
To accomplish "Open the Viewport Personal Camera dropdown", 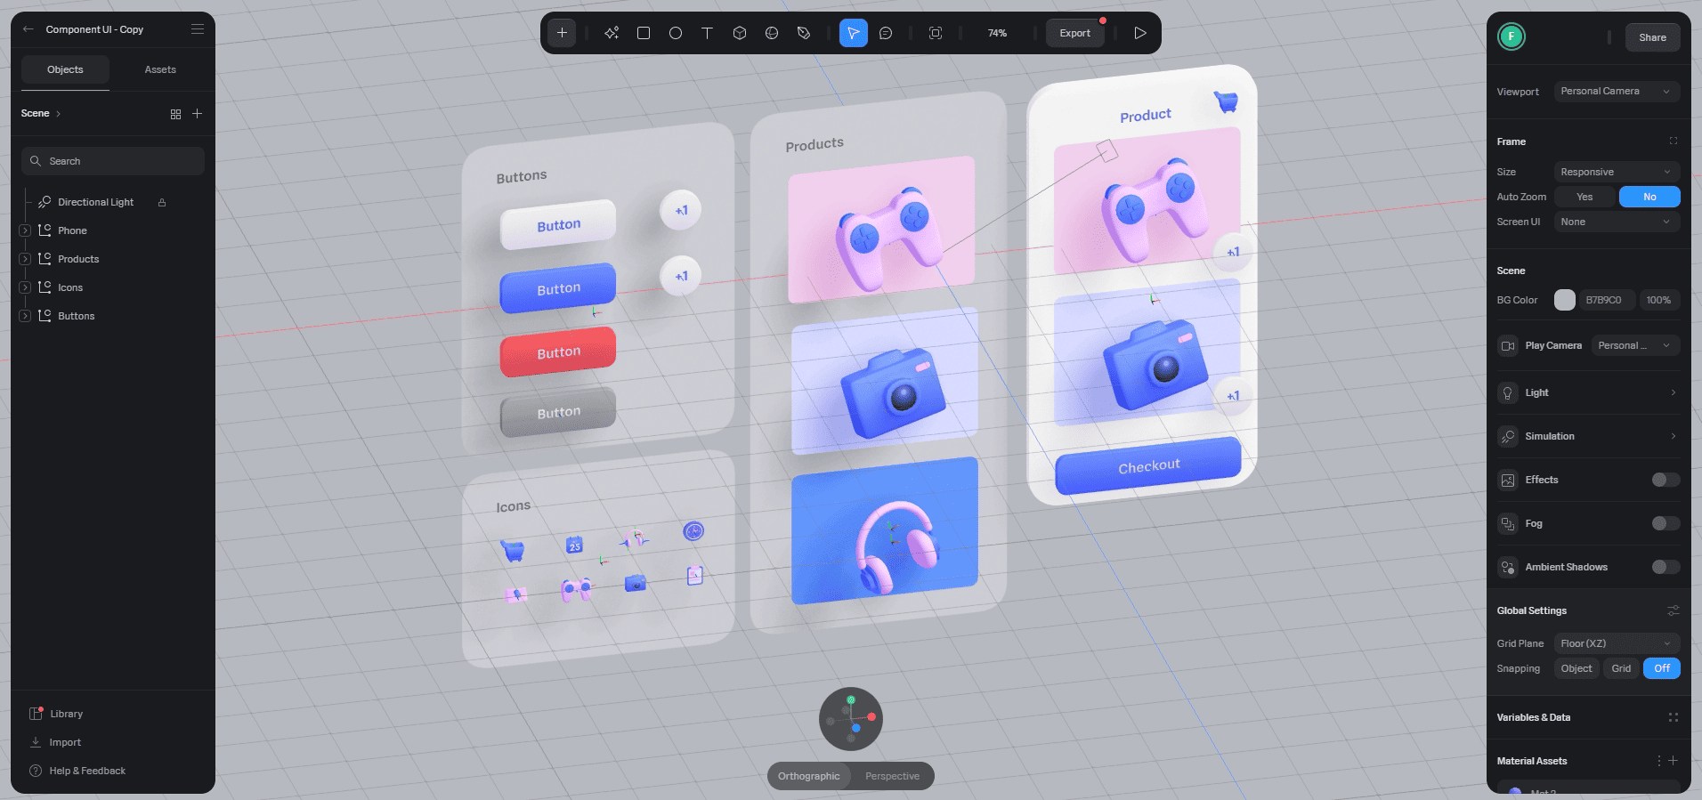I will click(1617, 92).
